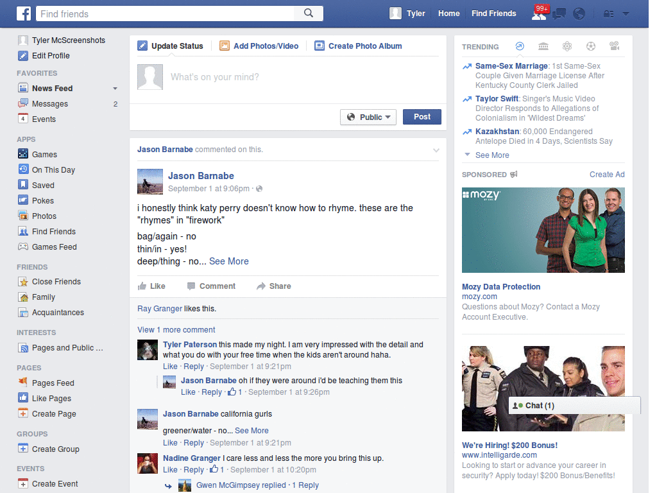657x493 pixels.
Task: Select the Politics trending icon
Action: (x=543, y=46)
